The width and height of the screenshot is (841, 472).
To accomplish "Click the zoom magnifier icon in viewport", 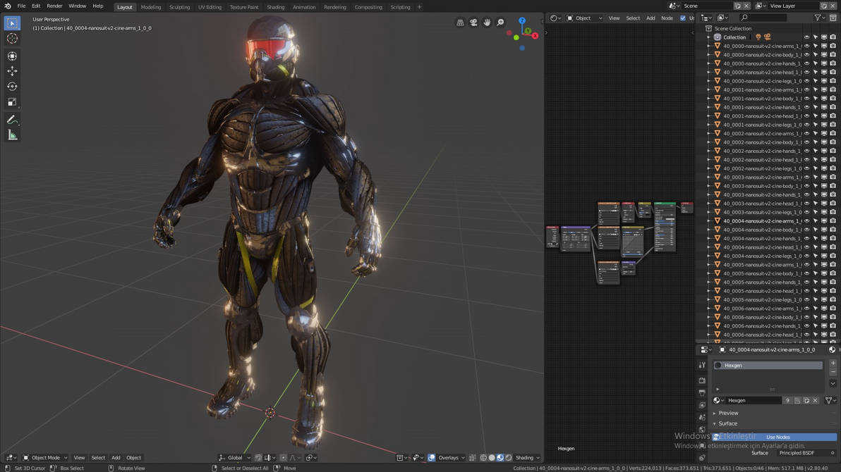I will (500, 23).
